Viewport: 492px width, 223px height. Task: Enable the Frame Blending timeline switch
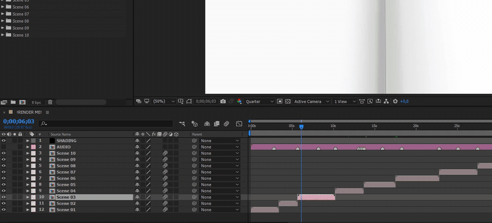pyautogui.click(x=216, y=124)
